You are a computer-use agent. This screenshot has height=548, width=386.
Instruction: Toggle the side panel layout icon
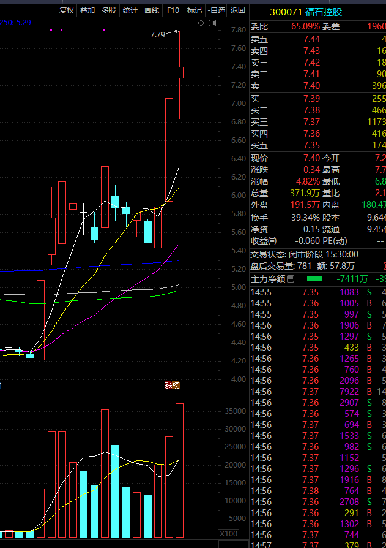click(x=212, y=23)
